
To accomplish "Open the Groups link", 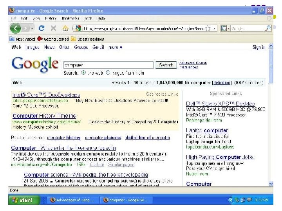I will tap(81, 47).
